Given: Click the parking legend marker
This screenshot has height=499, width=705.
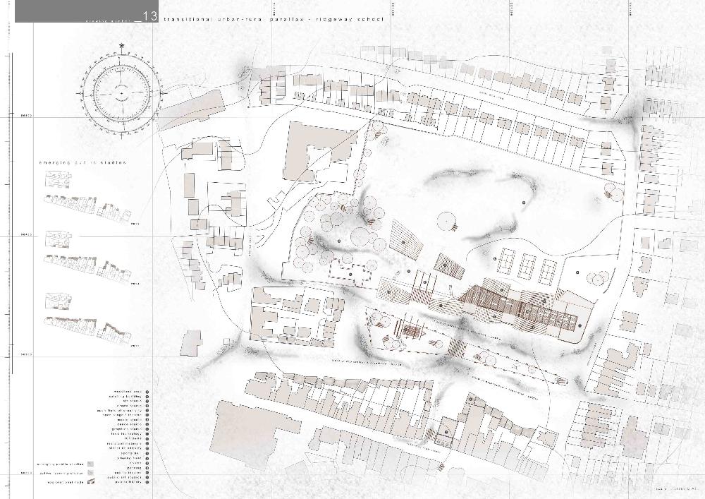Looking at the screenshot, I should click(147, 468).
